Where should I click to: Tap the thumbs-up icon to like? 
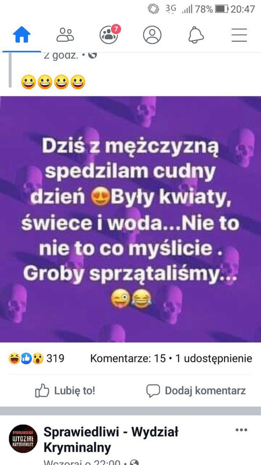pyautogui.click(x=42, y=391)
